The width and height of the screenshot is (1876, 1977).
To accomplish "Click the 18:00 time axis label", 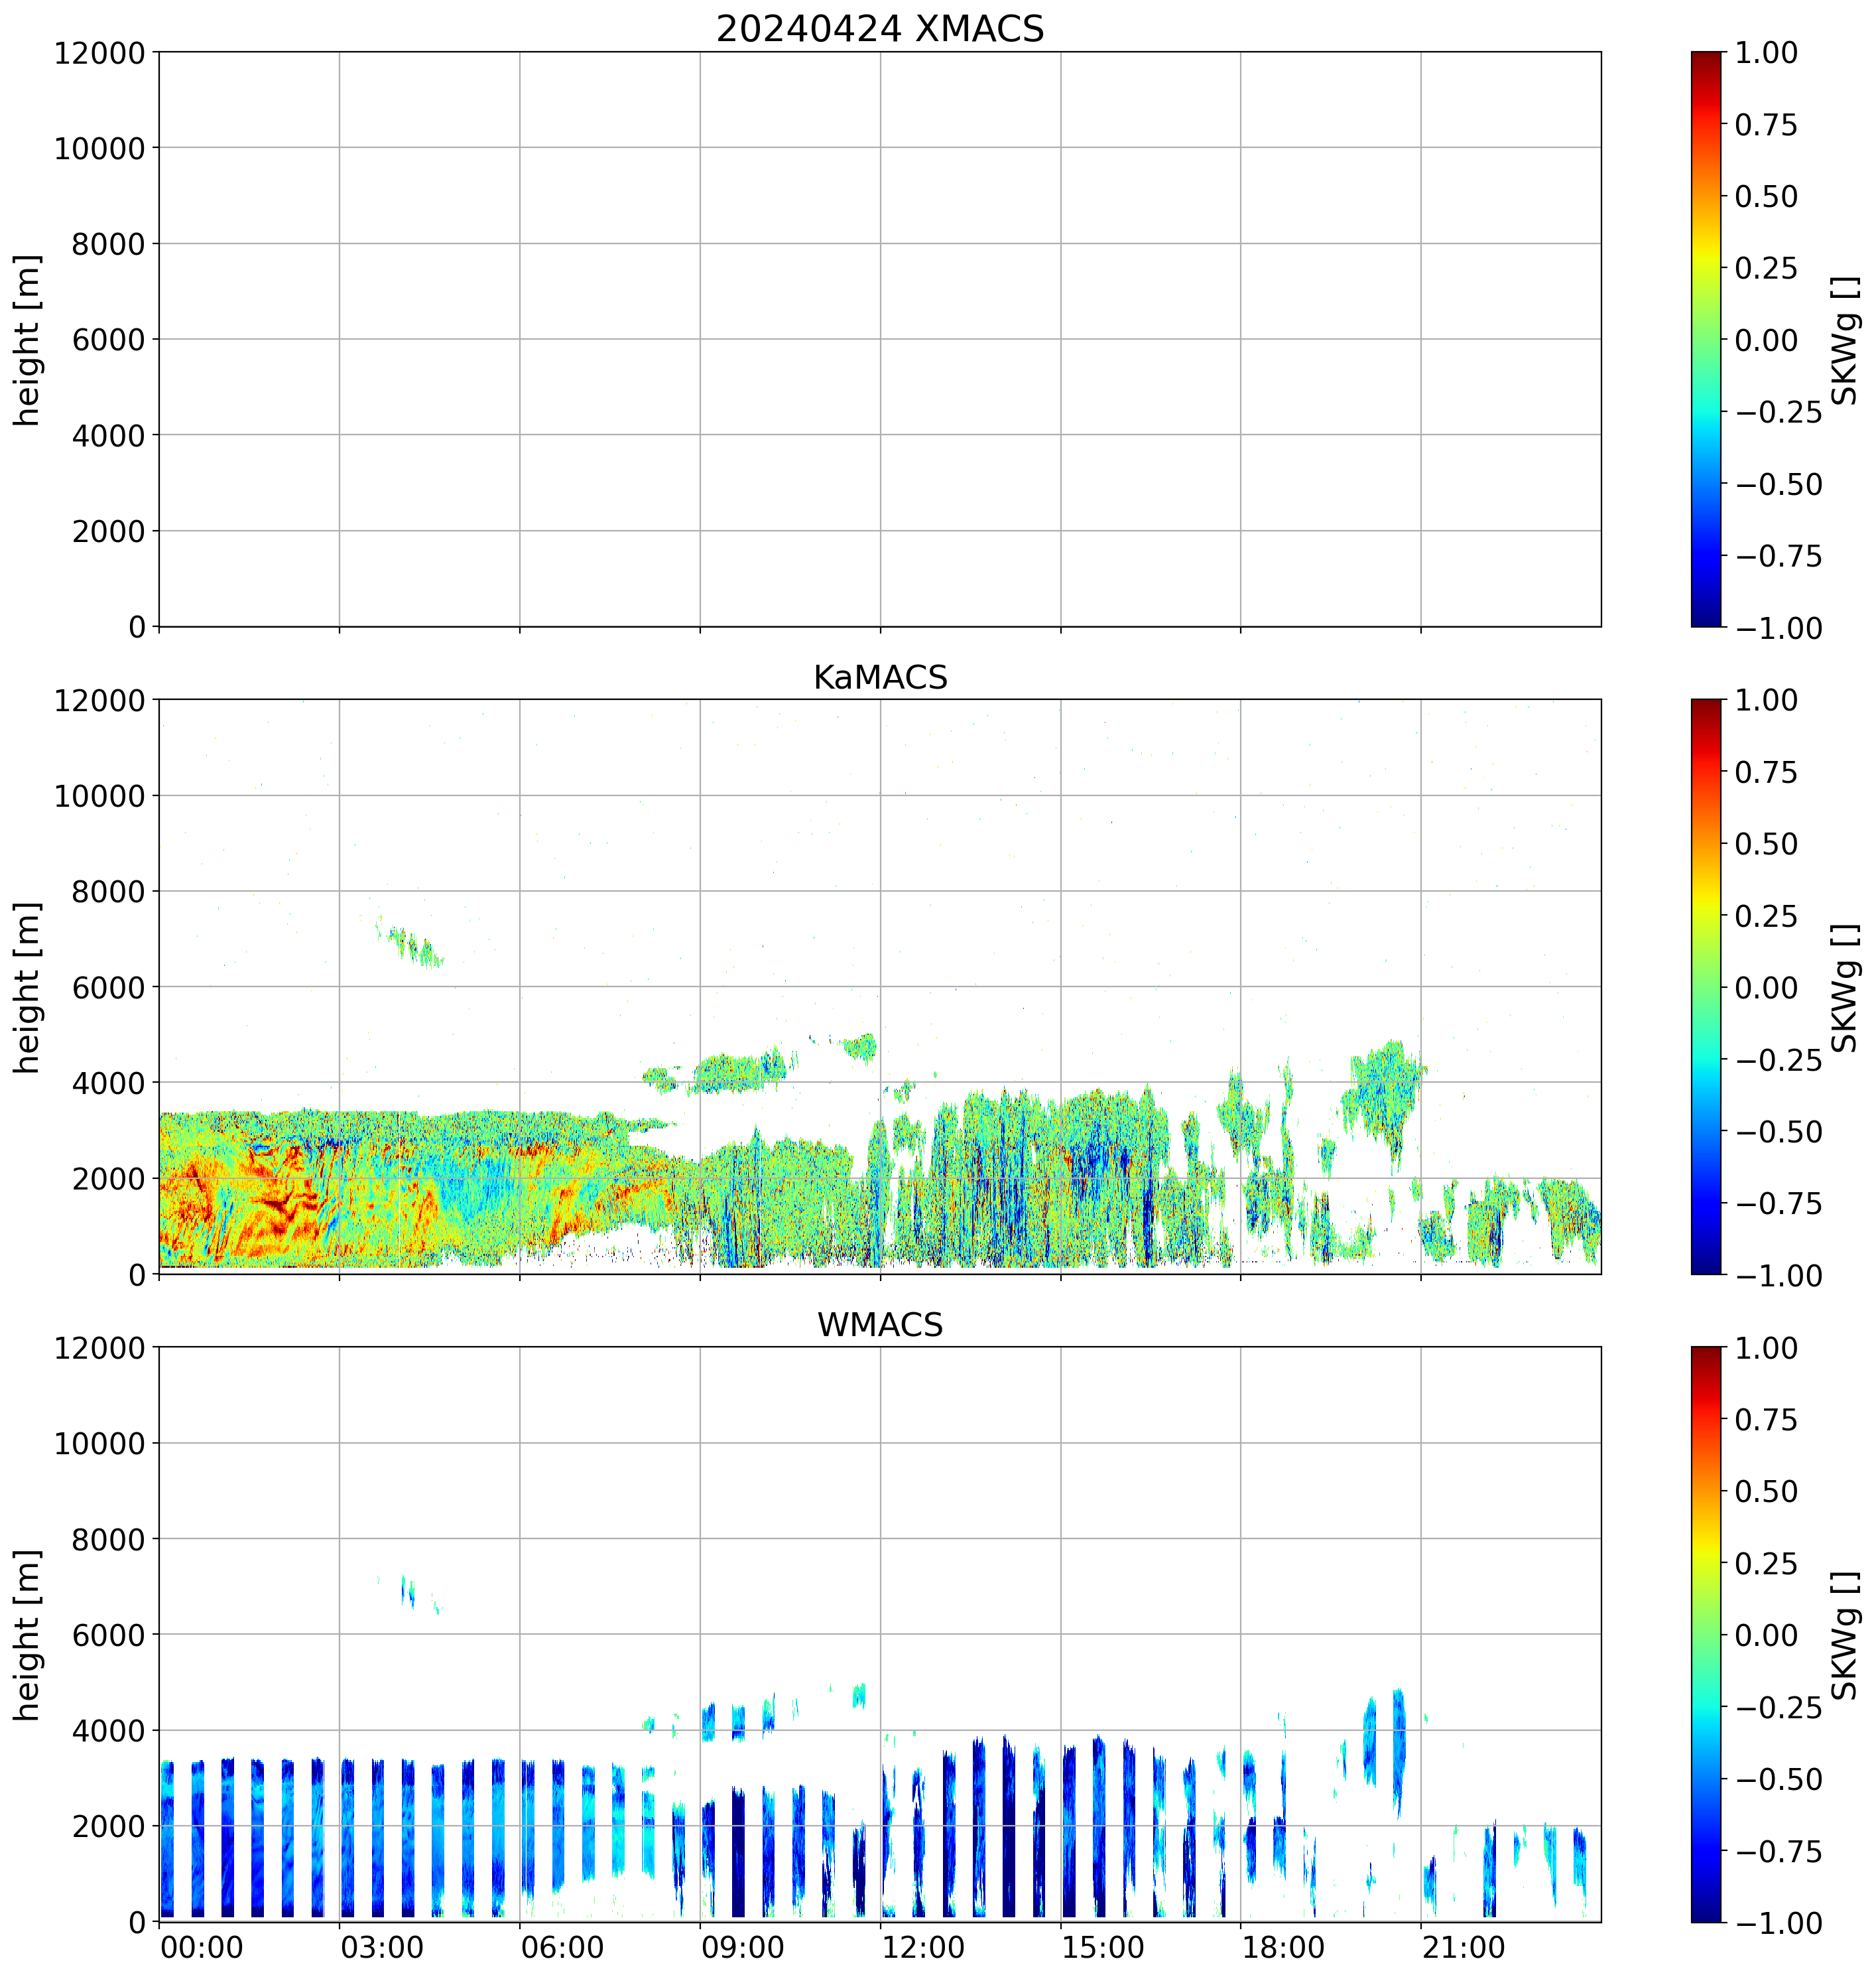I will coord(1283,1948).
